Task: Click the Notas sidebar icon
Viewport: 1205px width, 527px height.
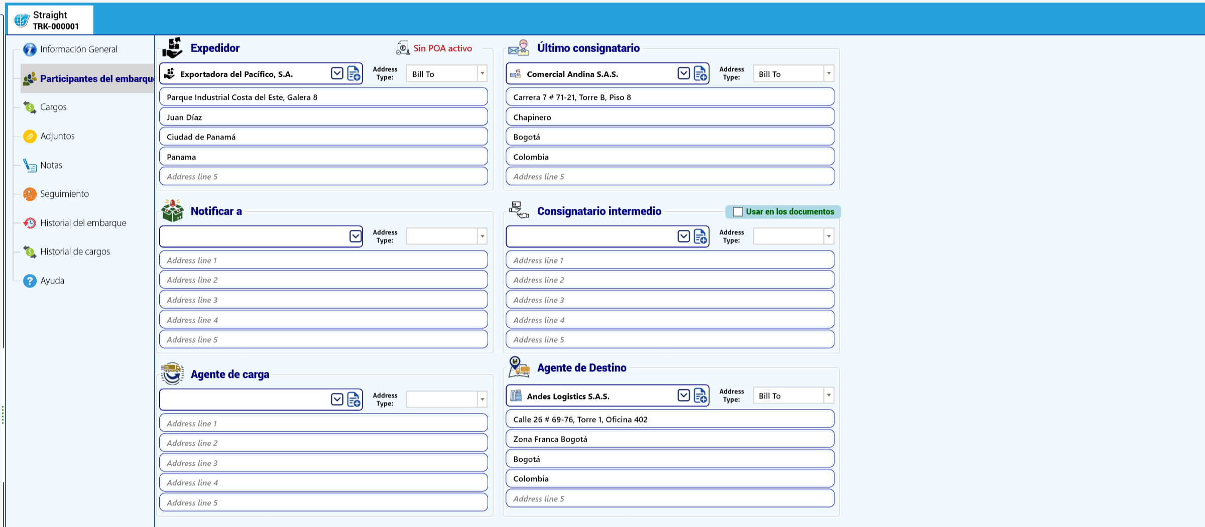Action: 30,165
